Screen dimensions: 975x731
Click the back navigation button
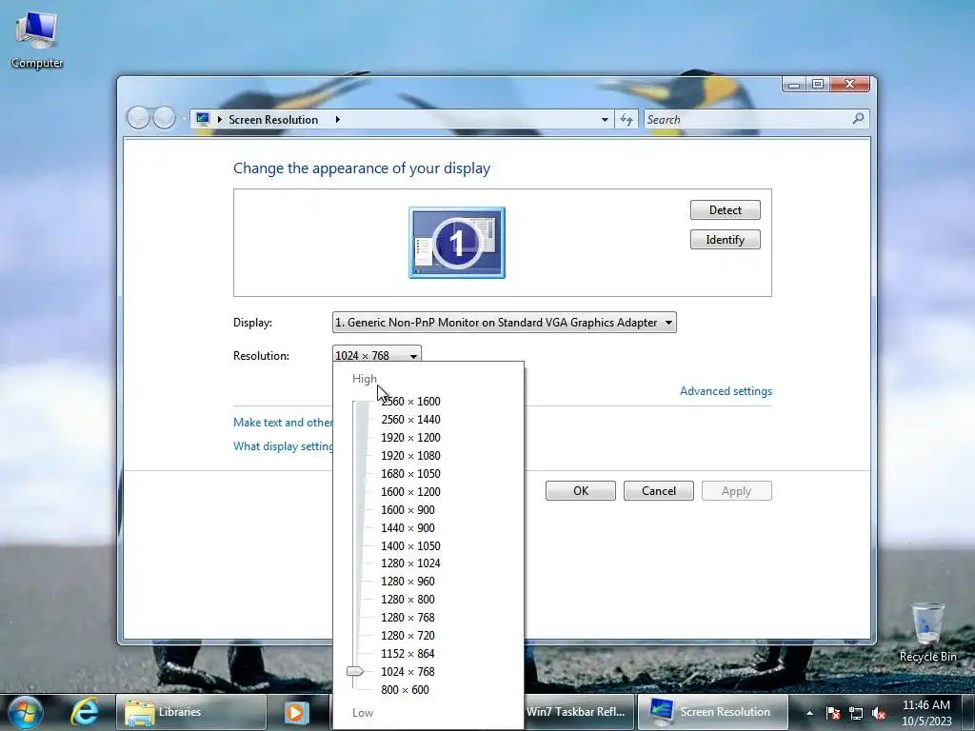coord(138,117)
